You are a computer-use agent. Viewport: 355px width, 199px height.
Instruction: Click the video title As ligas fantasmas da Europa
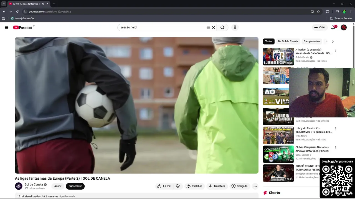pos(62,179)
